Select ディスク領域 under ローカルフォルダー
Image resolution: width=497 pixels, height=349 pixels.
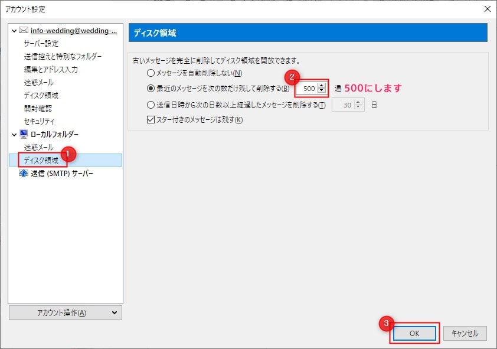(x=41, y=160)
